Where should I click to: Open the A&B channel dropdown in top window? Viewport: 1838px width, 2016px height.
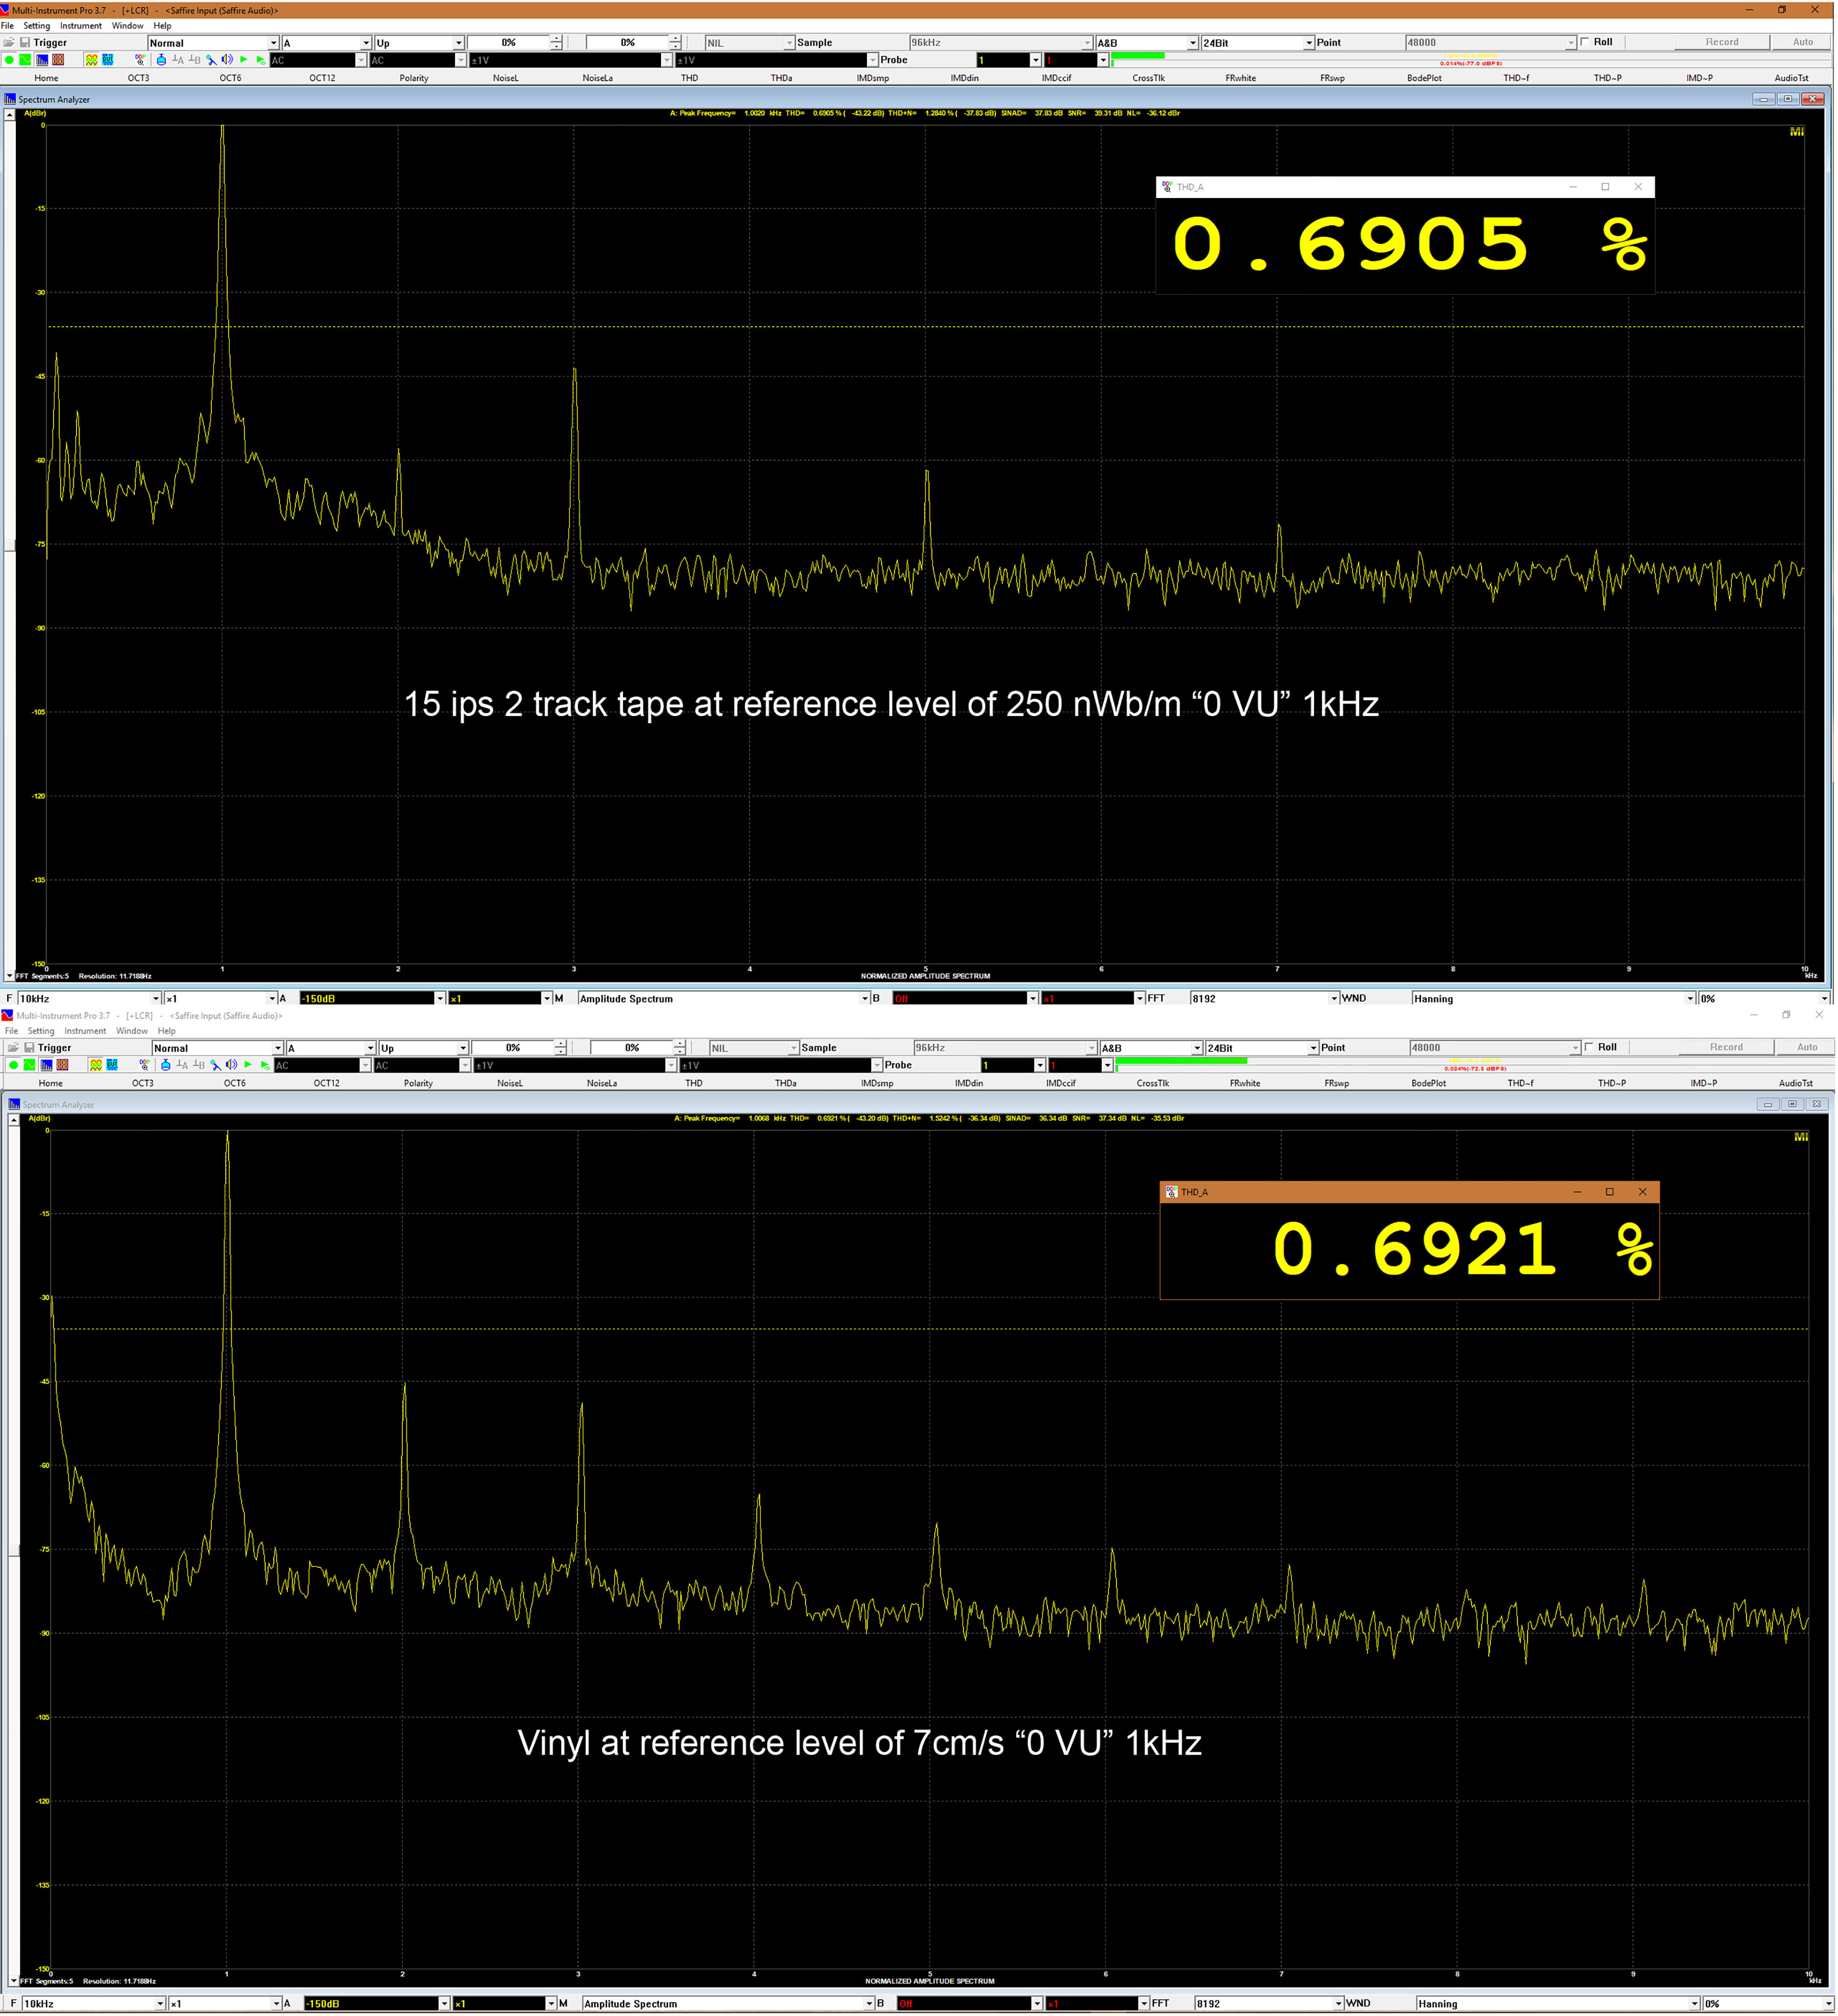[1148, 43]
